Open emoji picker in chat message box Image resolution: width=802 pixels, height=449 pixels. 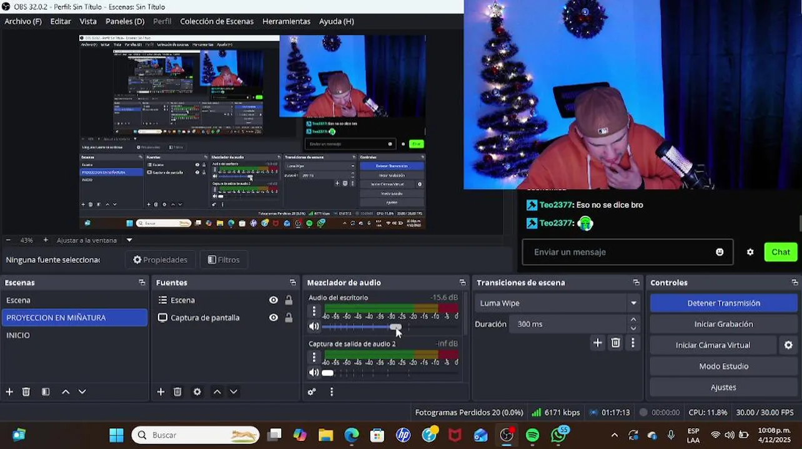[x=720, y=252]
